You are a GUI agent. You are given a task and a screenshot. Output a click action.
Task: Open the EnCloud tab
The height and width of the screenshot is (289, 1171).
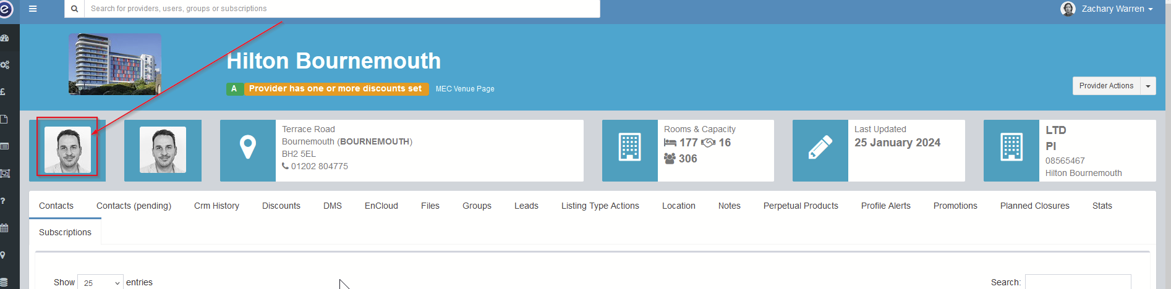381,206
